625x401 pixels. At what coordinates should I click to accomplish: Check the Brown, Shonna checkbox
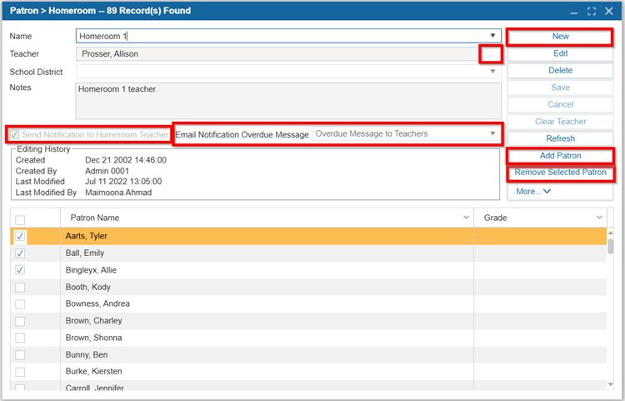20,338
